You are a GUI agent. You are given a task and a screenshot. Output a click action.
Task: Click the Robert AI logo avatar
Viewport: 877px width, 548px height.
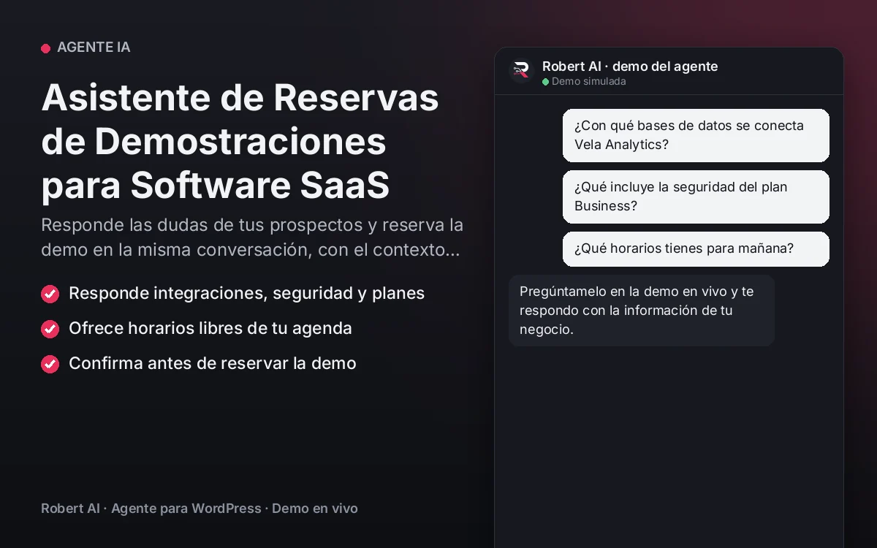(x=521, y=71)
